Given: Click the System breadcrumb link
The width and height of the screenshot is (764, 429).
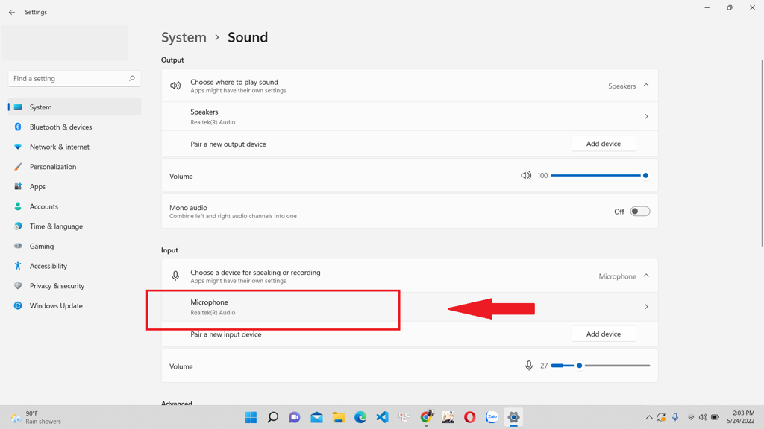Looking at the screenshot, I should coord(184,37).
